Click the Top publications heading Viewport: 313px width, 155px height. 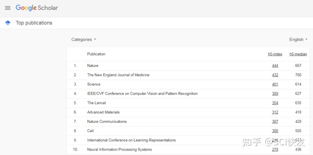coord(34,23)
